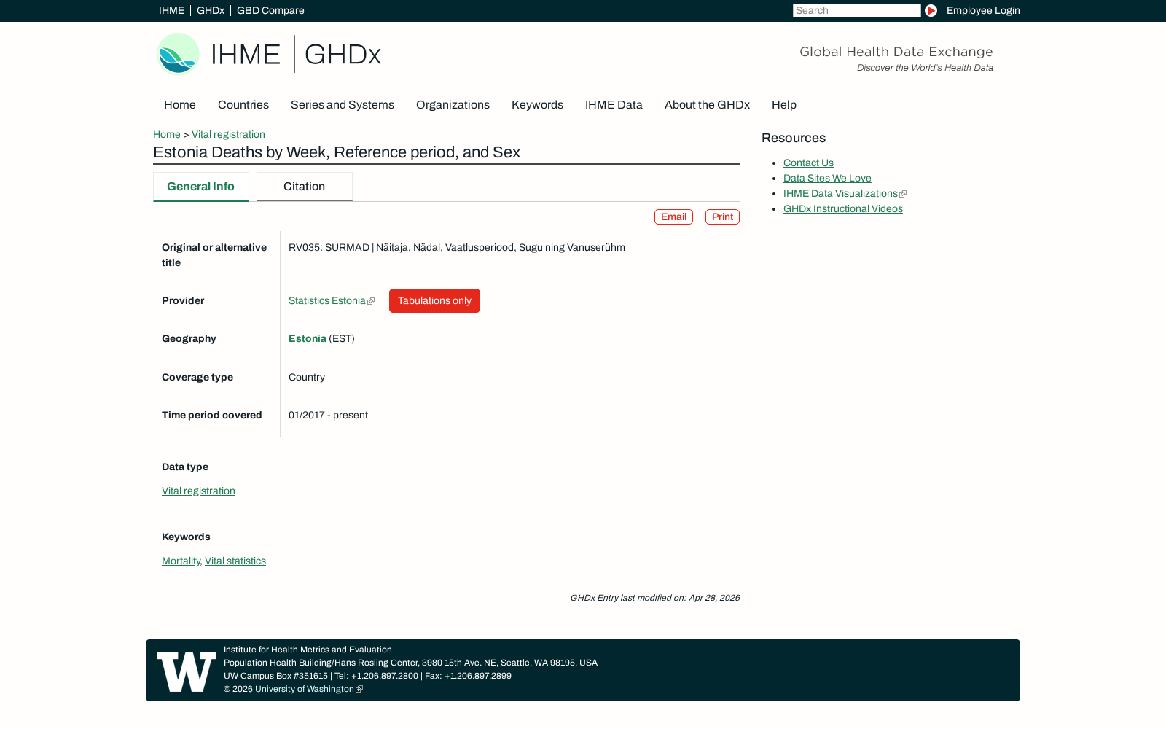Click the page title Estonia Deaths by Week
This screenshot has width=1166, height=729.
tap(337, 152)
